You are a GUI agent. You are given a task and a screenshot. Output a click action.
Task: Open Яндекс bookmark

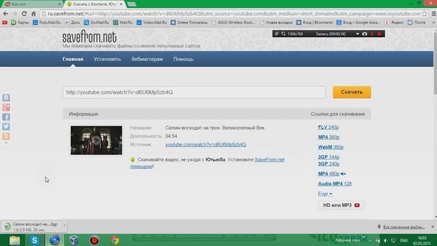click(394, 23)
